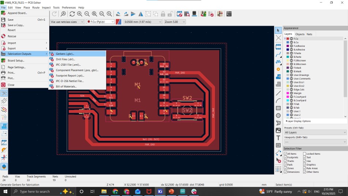Select the Tune length tool

pyautogui.click(x=278, y=62)
